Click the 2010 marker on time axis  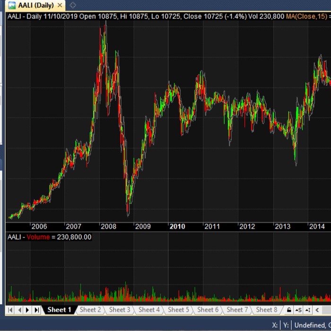click(177, 226)
